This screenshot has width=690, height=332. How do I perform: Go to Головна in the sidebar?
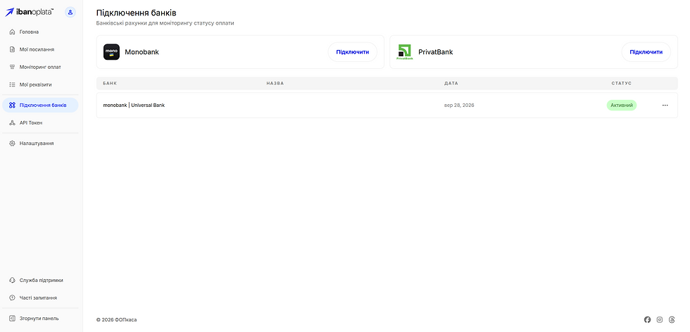coord(41,32)
